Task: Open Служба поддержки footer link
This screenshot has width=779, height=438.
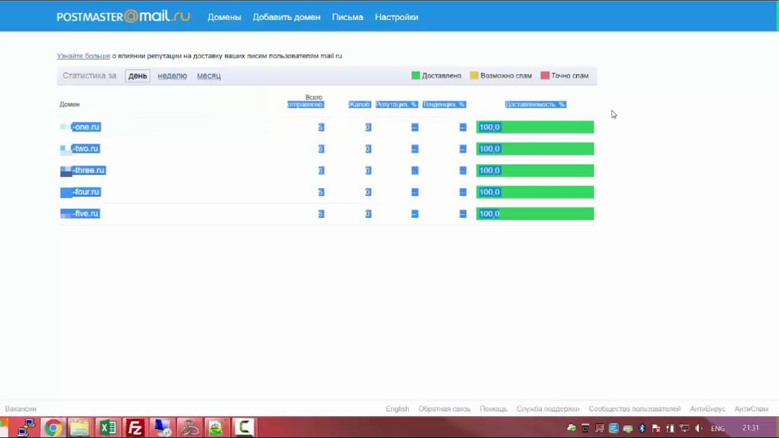Action: [548, 409]
